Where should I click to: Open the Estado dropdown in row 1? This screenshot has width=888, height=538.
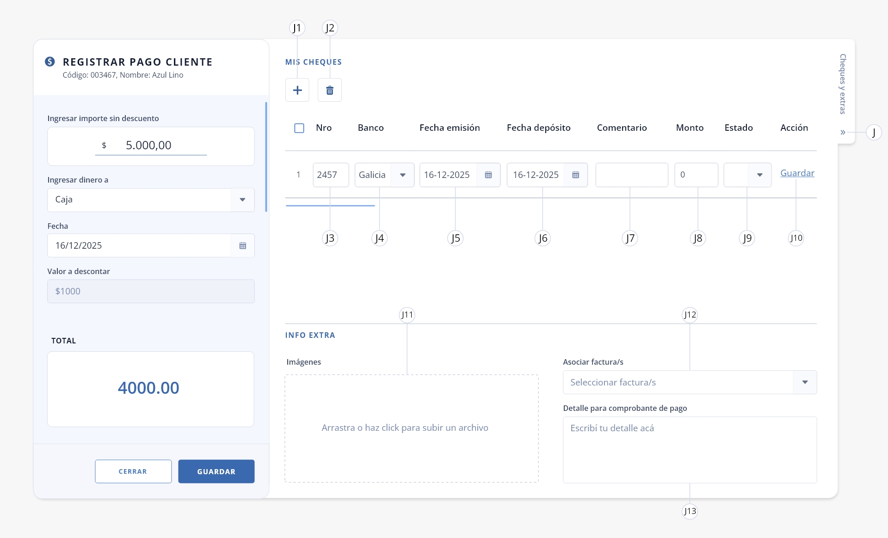[759, 175]
